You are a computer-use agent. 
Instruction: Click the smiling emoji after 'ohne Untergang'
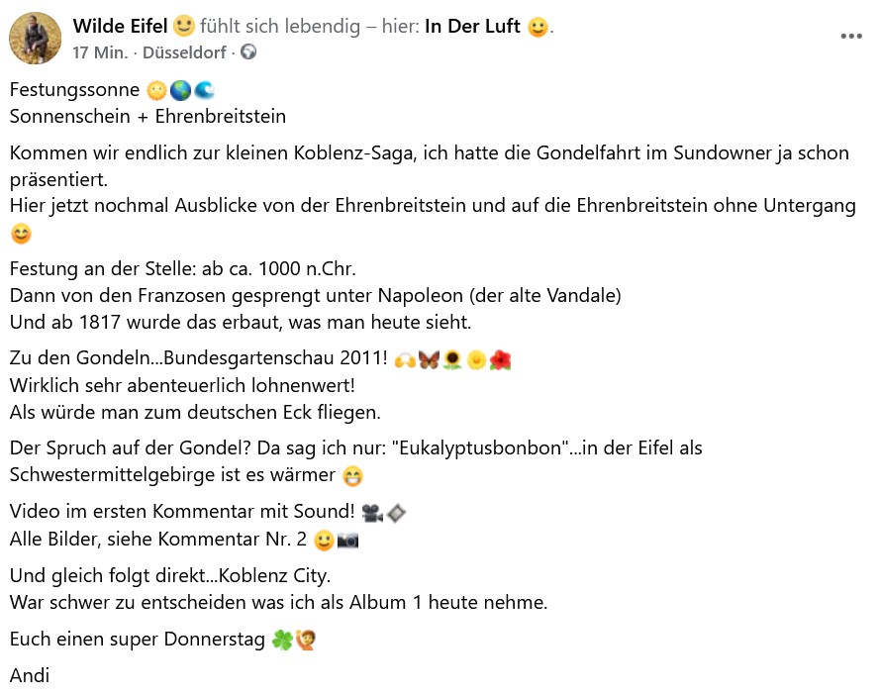(x=21, y=235)
